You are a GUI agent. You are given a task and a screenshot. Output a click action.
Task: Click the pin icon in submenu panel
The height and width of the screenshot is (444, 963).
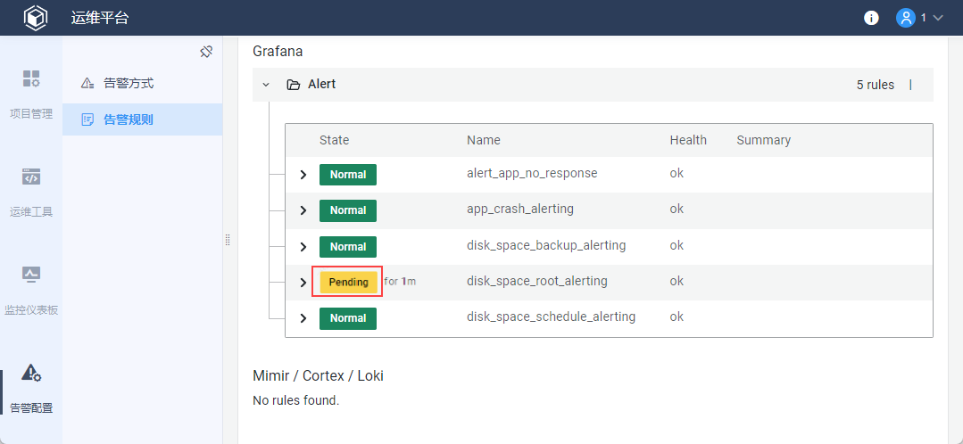coord(206,52)
